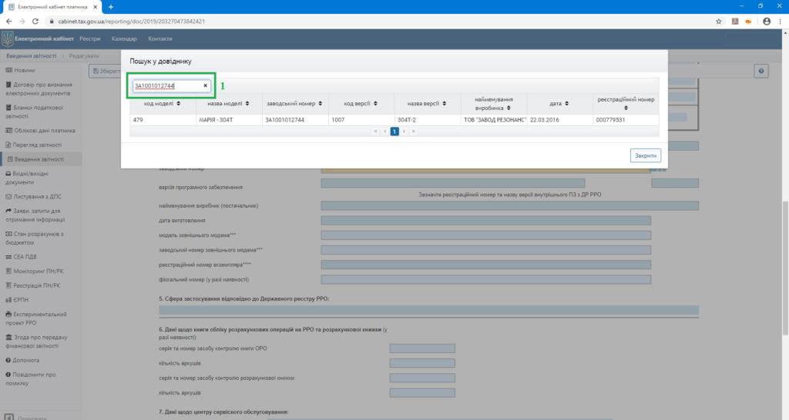This screenshot has height=420, width=789.
Task: Open the Реєстри menu
Action: click(89, 38)
